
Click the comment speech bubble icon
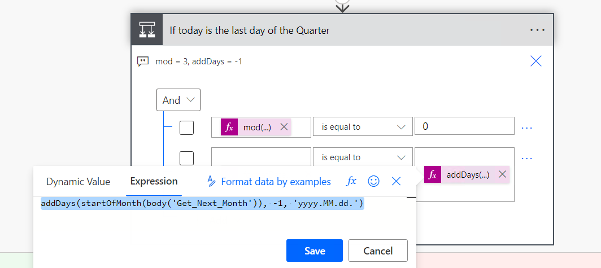(x=143, y=61)
